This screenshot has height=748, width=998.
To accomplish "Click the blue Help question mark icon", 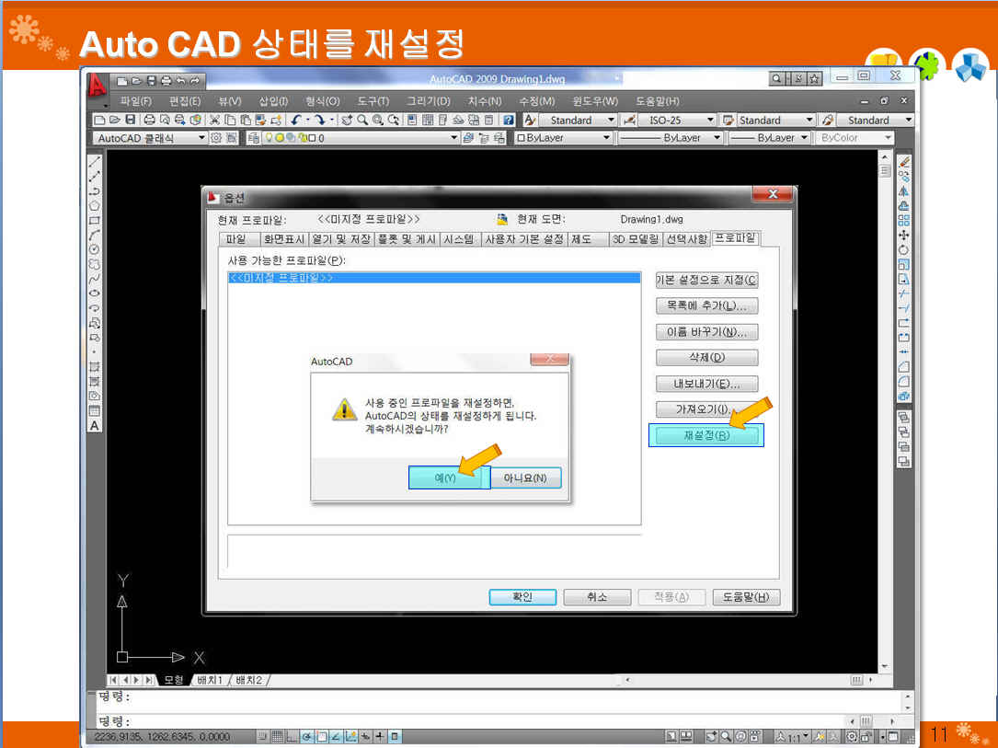I will (x=508, y=121).
